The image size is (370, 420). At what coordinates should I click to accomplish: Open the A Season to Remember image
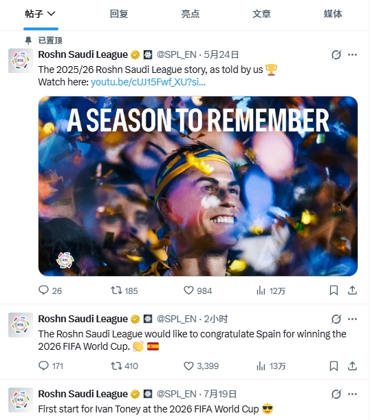[x=198, y=186]
